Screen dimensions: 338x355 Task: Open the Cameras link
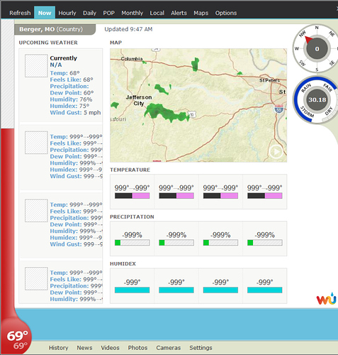point(169,348)
